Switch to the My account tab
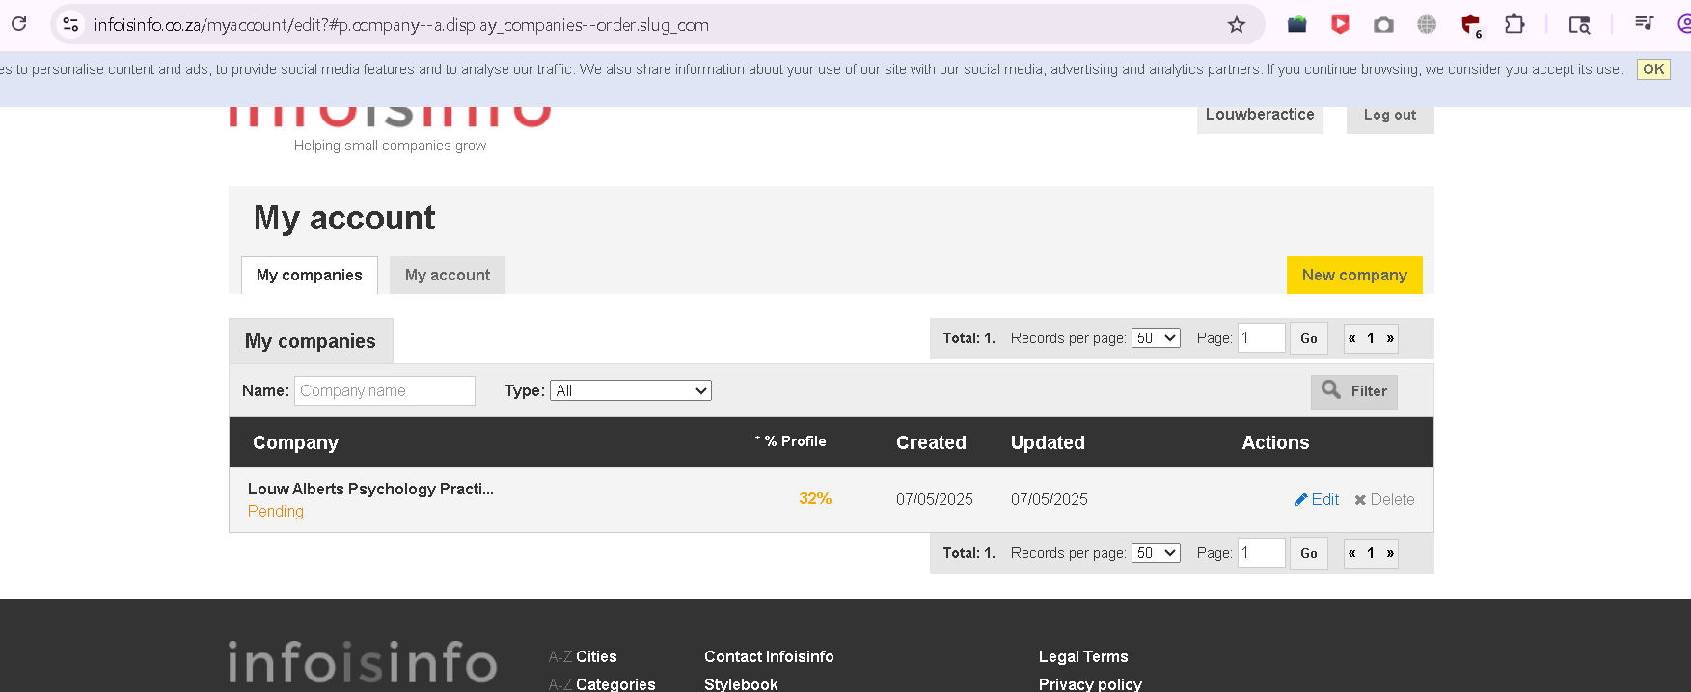The width and height of the screenshot is (1691, 692). coord(448,276)
